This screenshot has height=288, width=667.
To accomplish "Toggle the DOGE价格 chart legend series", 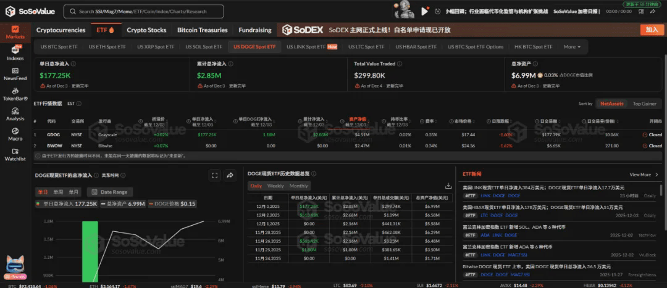I will point(172,204).
